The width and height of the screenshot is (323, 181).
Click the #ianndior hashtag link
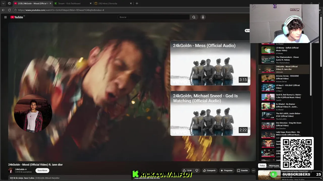(x=56, y=178)
